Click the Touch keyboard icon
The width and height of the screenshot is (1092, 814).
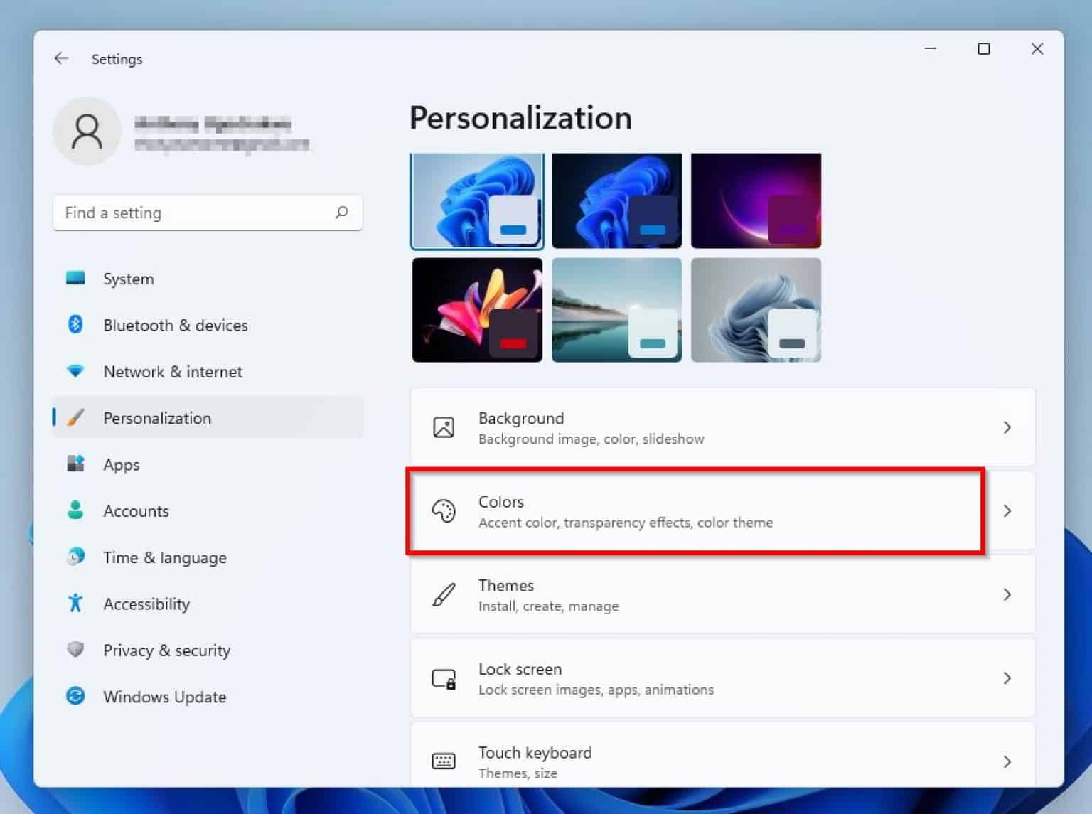[x=444, y=761]
